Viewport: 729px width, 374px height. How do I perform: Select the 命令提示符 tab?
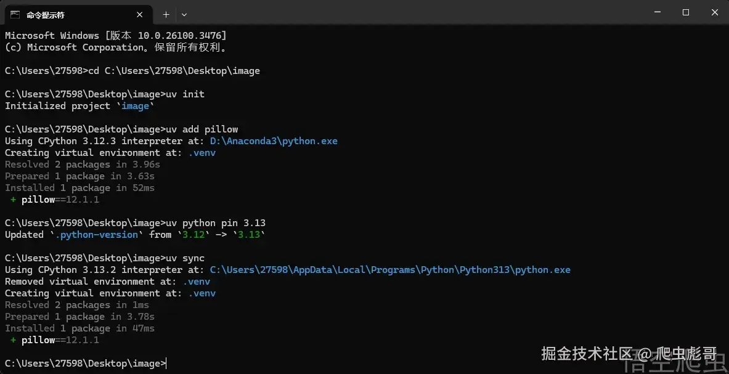(x=79, y=15)
